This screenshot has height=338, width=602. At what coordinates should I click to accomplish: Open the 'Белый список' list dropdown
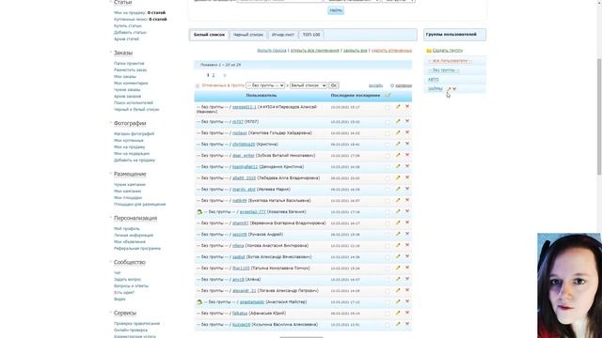[x=309, y=85]
